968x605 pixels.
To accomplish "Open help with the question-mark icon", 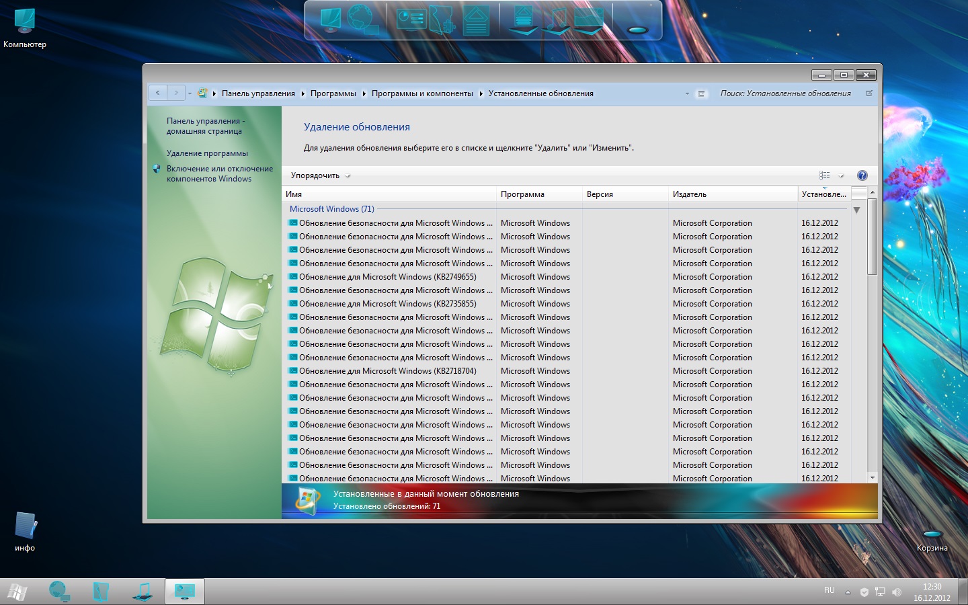I will [862, 175].
